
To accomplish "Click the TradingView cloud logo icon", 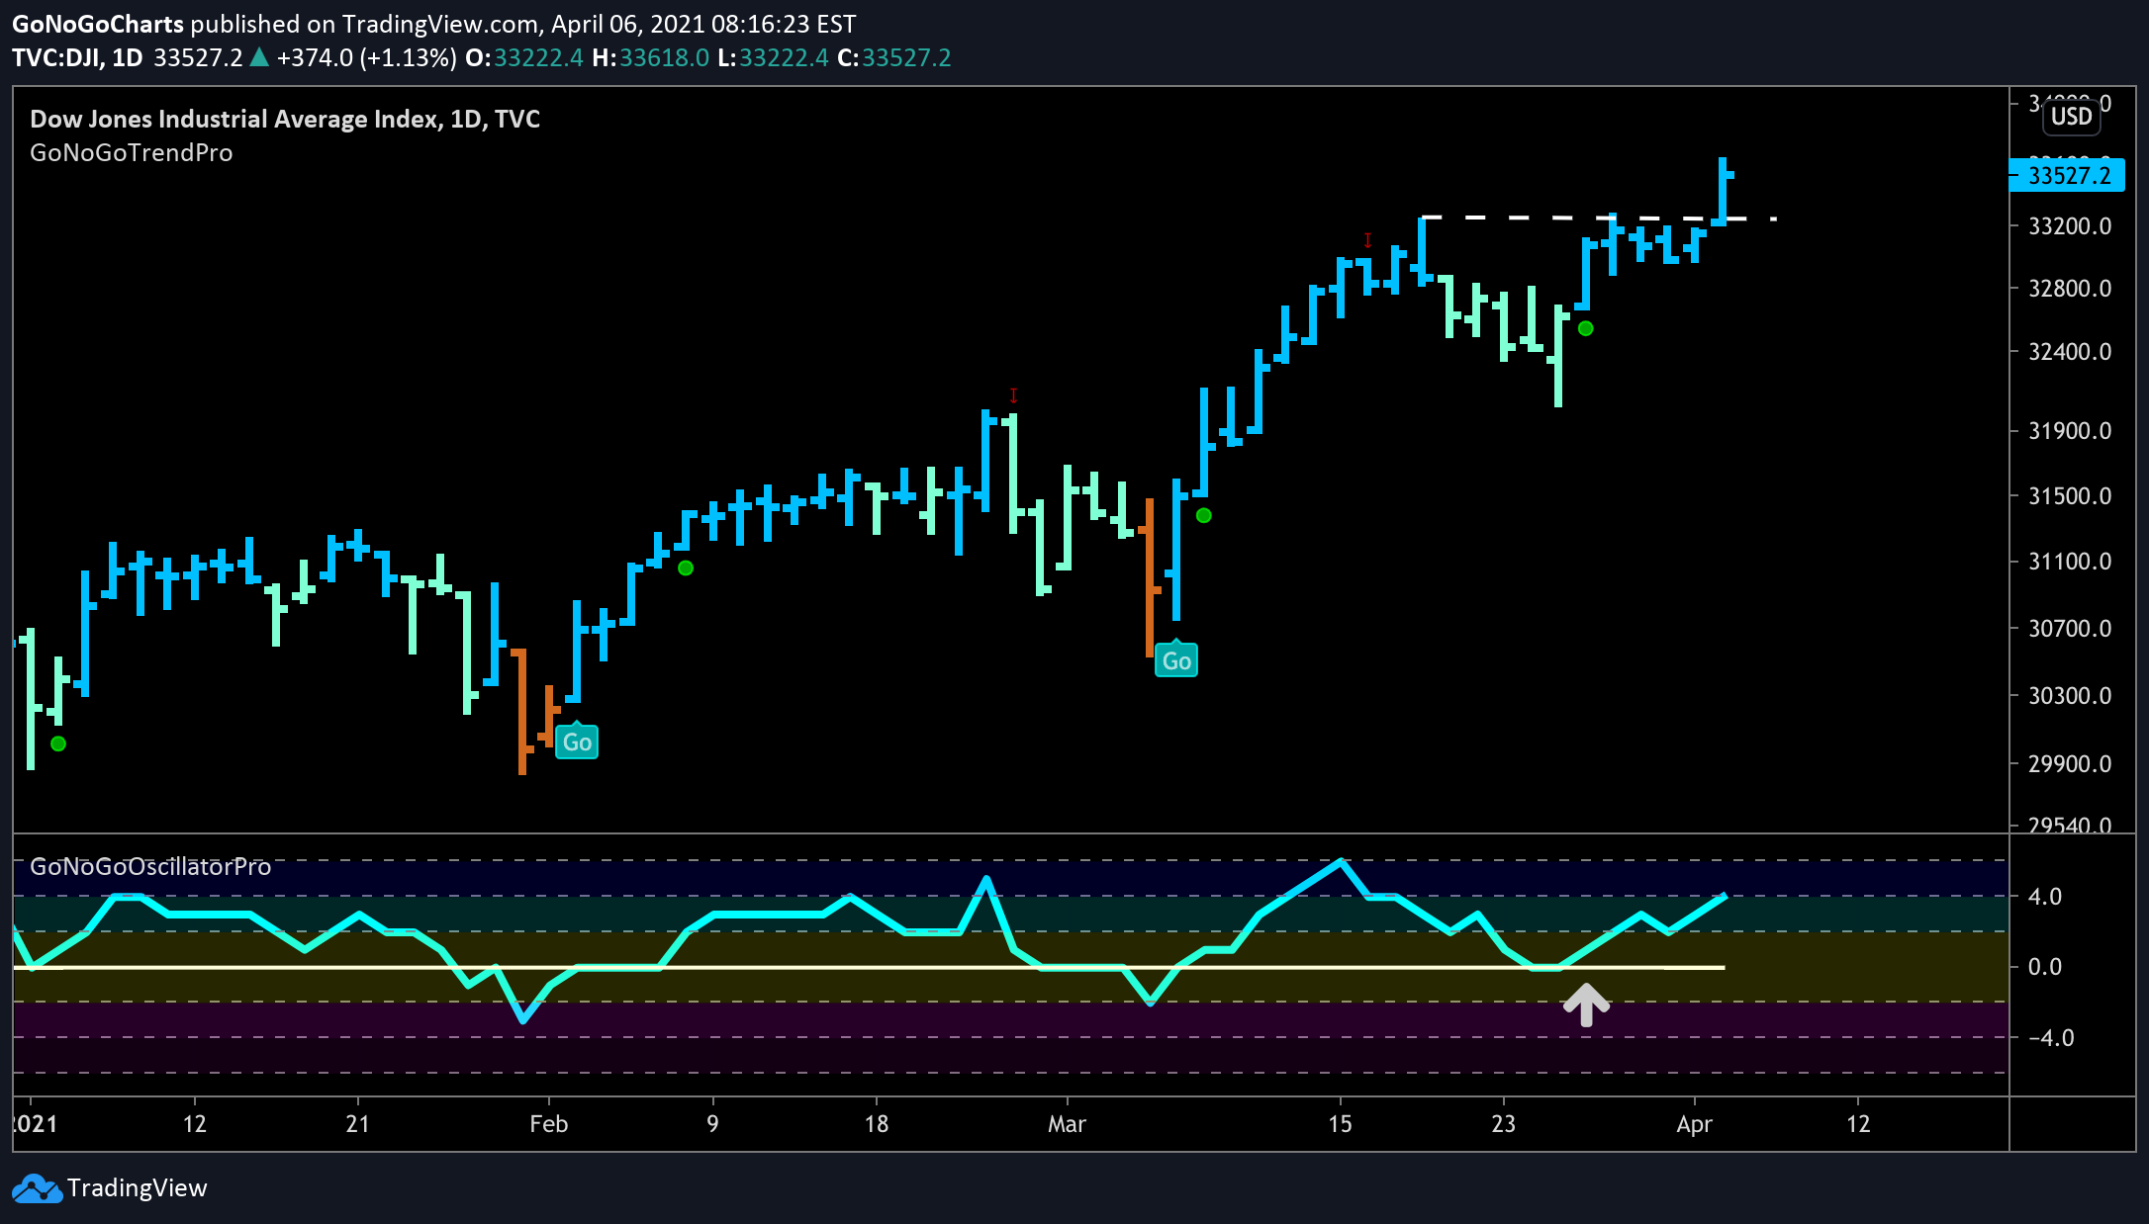I will point(38,1188).
